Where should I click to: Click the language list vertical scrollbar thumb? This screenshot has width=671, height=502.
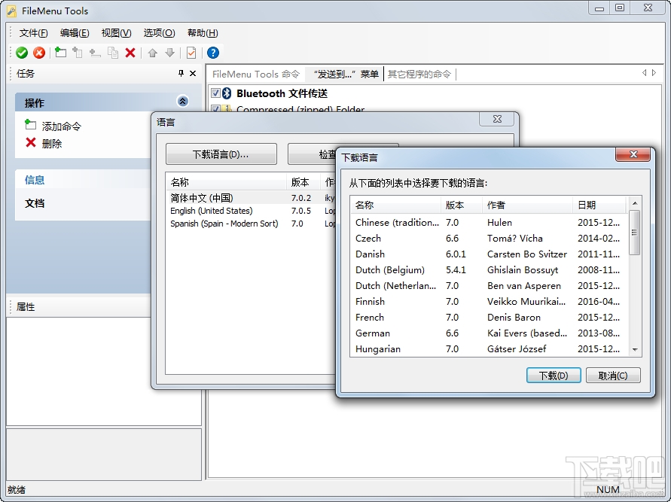(635, 233)
